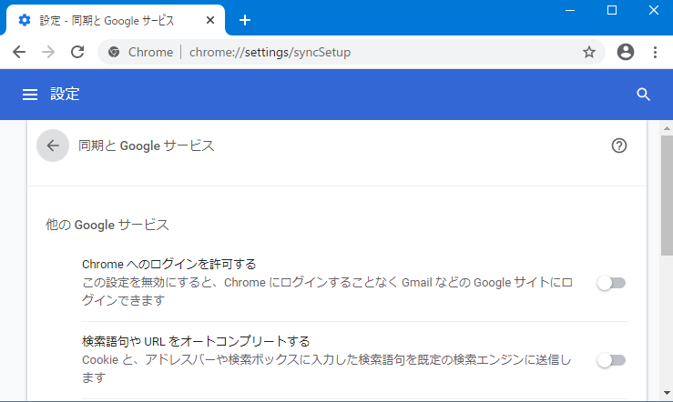Open the 設定 hamburger navigation menu
Screen dimensions: 673x402
tap(30, 95)
